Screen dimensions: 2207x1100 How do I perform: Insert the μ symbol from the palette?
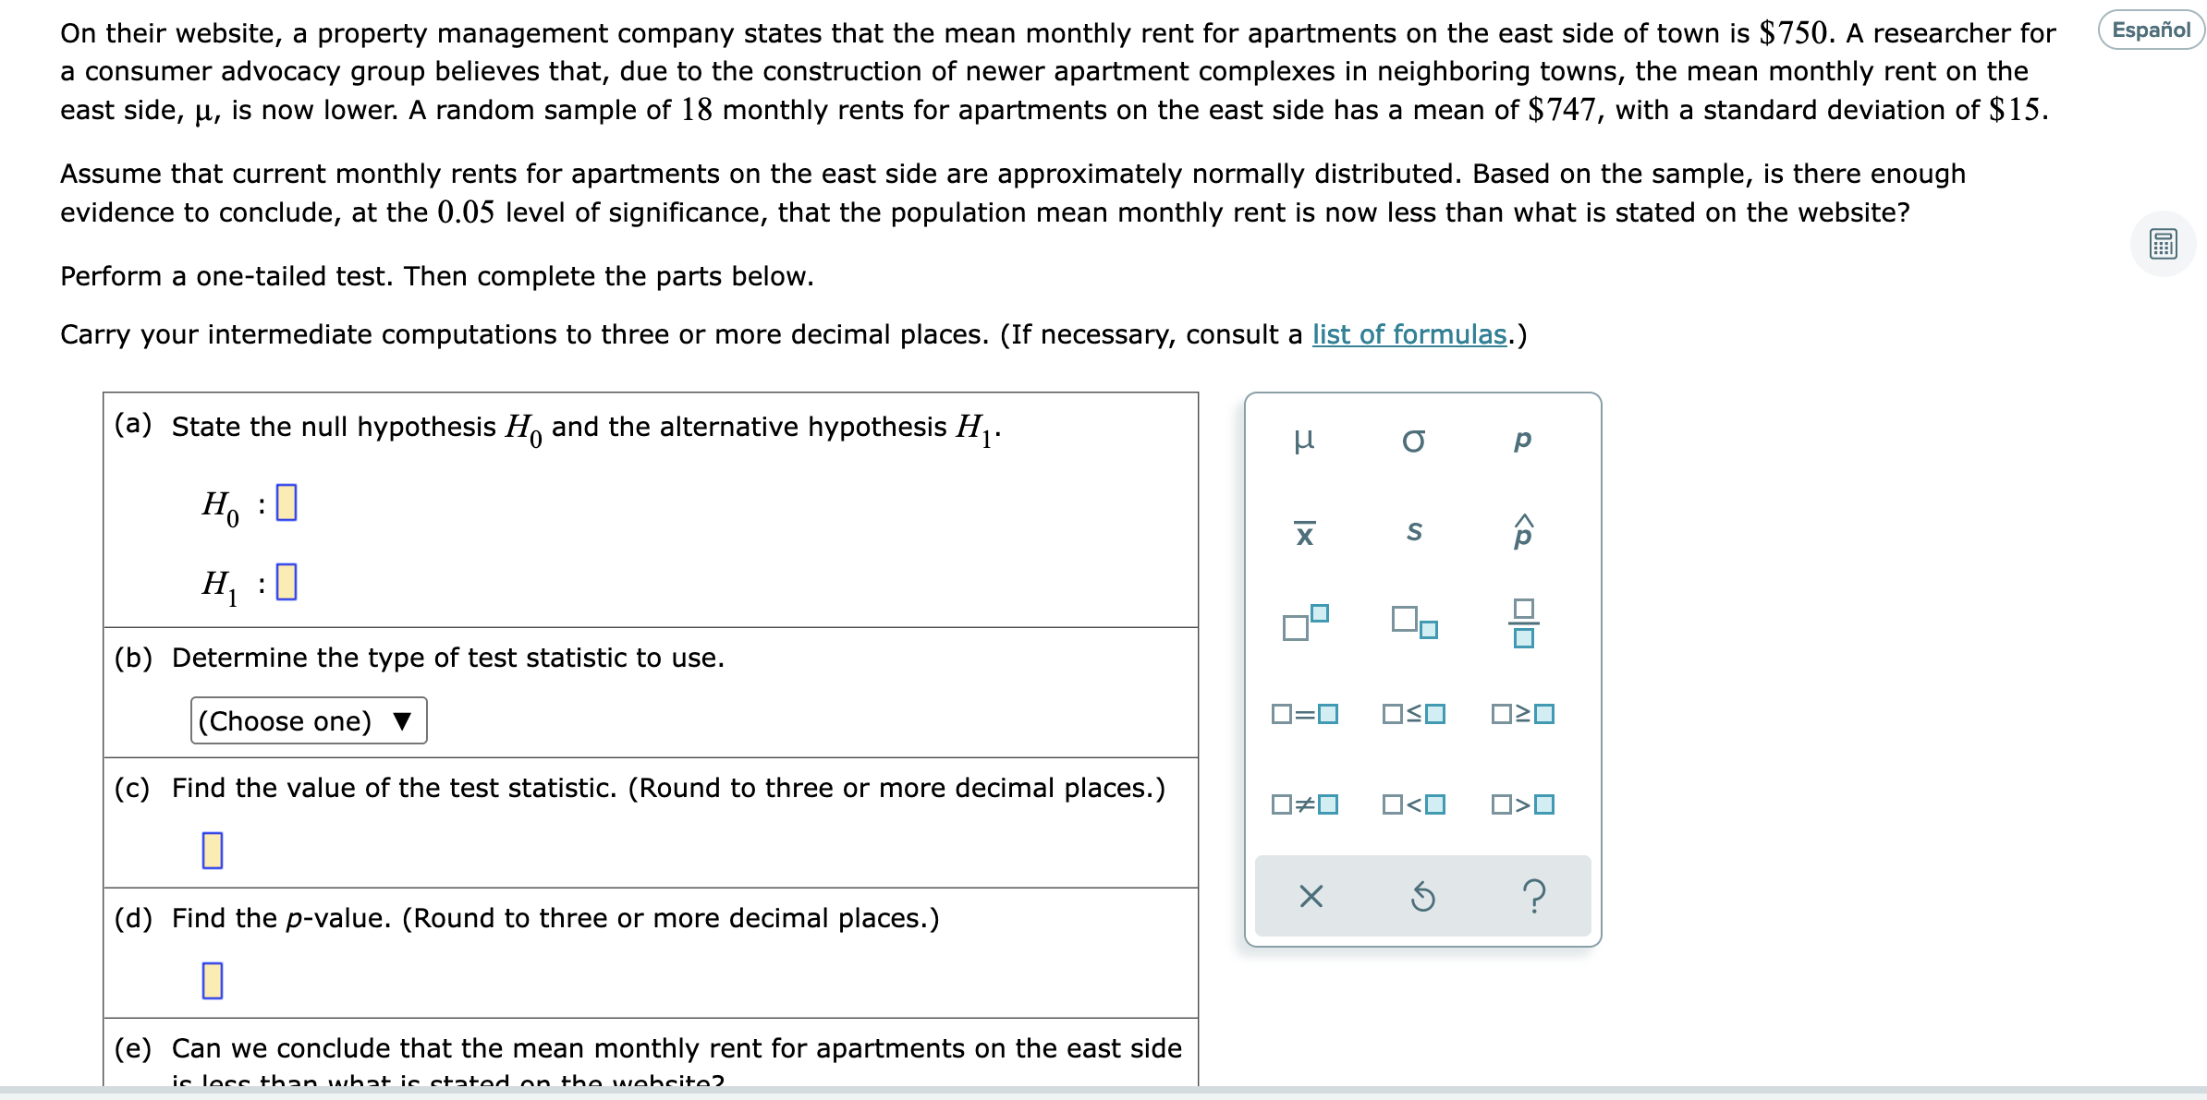click(x=1306, y=442)
